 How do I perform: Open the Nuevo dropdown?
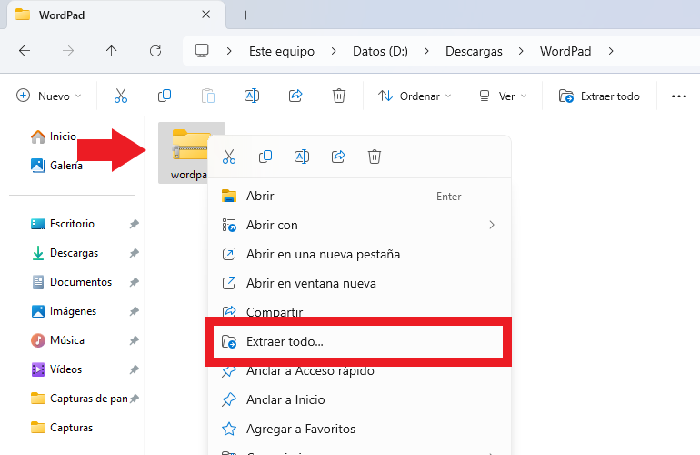[49, 96]
